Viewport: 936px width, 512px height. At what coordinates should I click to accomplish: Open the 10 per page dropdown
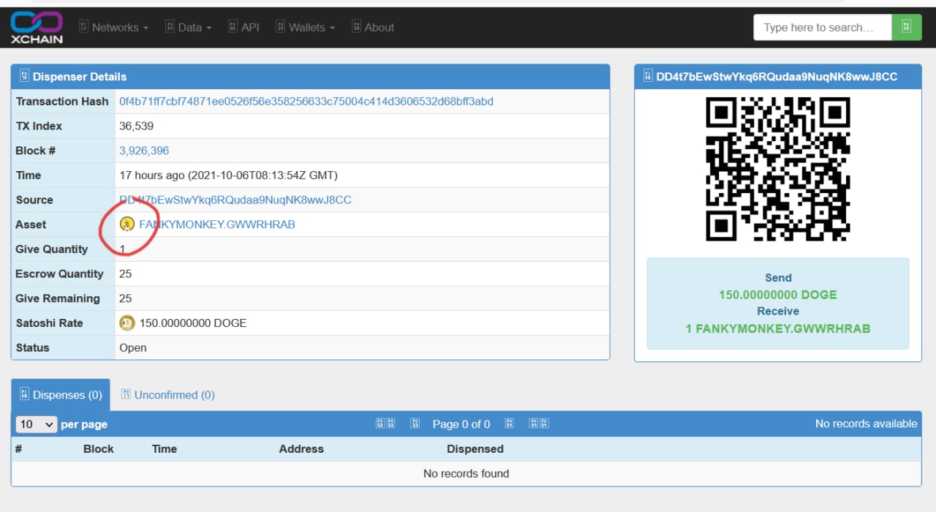click(x=37, y=424)
